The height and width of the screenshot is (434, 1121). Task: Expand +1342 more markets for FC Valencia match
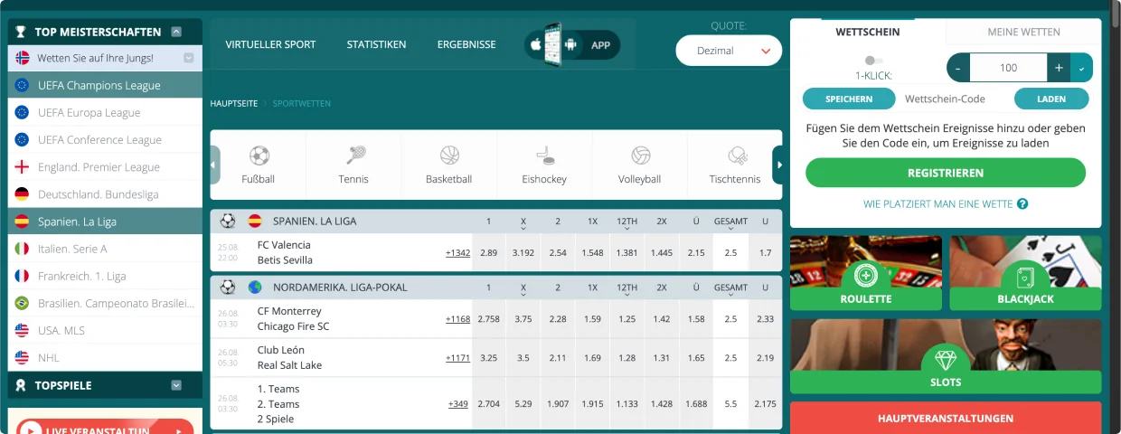click(457, 253)
